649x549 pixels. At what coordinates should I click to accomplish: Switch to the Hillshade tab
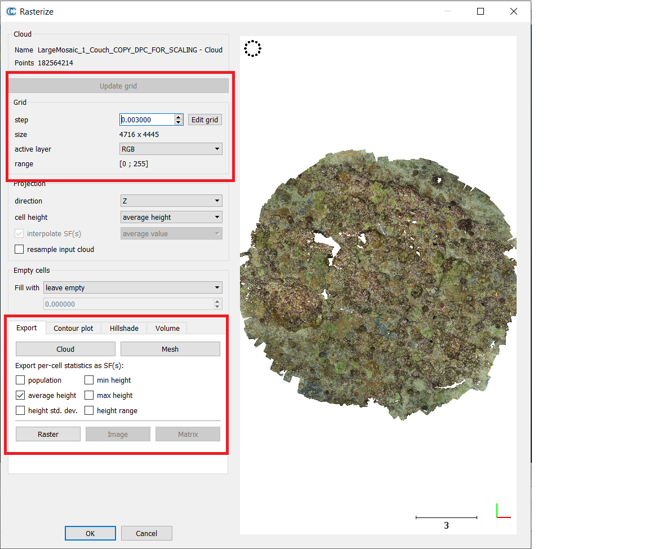pyautogui.click(x=124, y=329)
